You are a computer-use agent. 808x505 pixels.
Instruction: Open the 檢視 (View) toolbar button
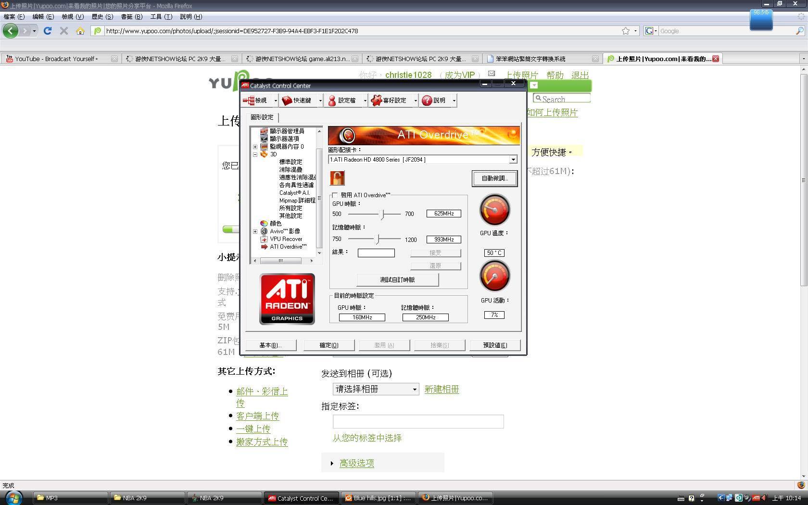point(256,101)
